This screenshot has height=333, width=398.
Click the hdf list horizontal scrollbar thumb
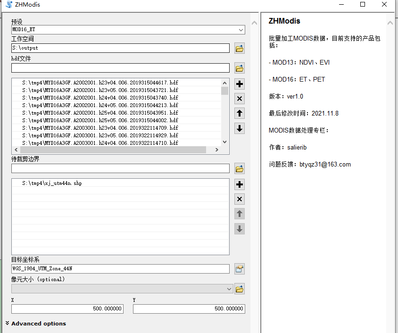(113, 150)
